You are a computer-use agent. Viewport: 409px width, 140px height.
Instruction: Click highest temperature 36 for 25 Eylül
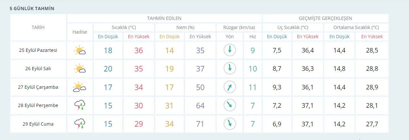(x=139, y=51)
